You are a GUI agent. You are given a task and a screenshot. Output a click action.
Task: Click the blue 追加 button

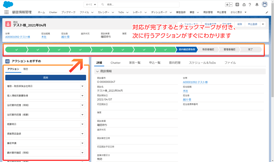[46, 77]
